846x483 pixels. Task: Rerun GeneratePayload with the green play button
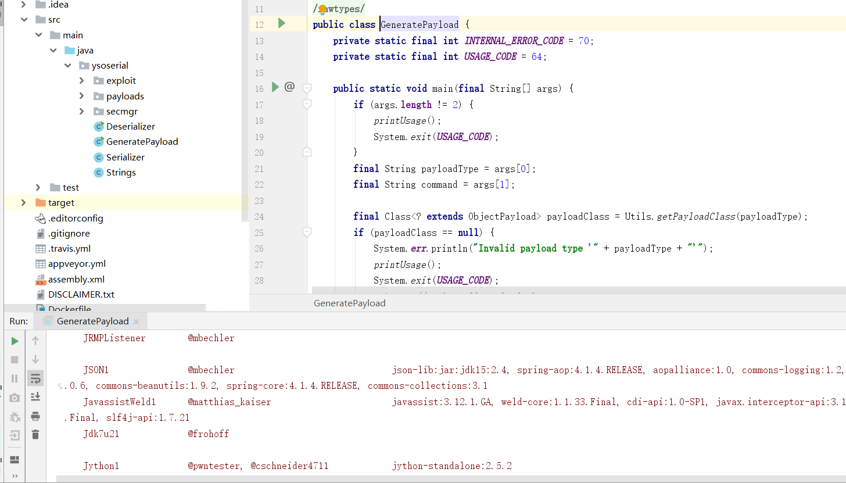[15, 341]
